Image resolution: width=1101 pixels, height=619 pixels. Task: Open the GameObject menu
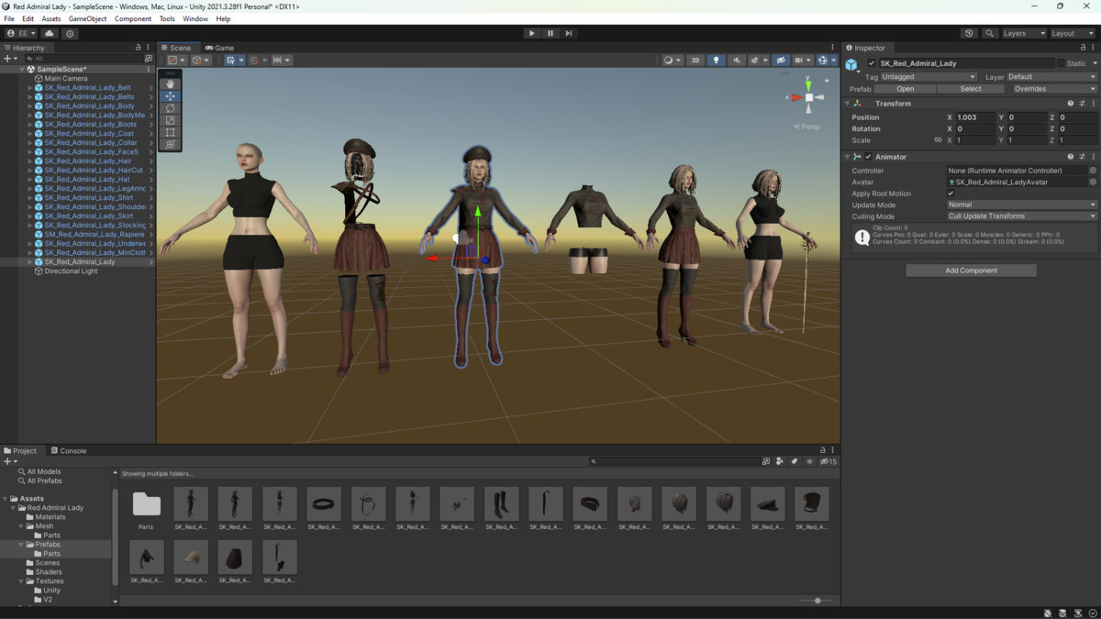tap(87, 18)
